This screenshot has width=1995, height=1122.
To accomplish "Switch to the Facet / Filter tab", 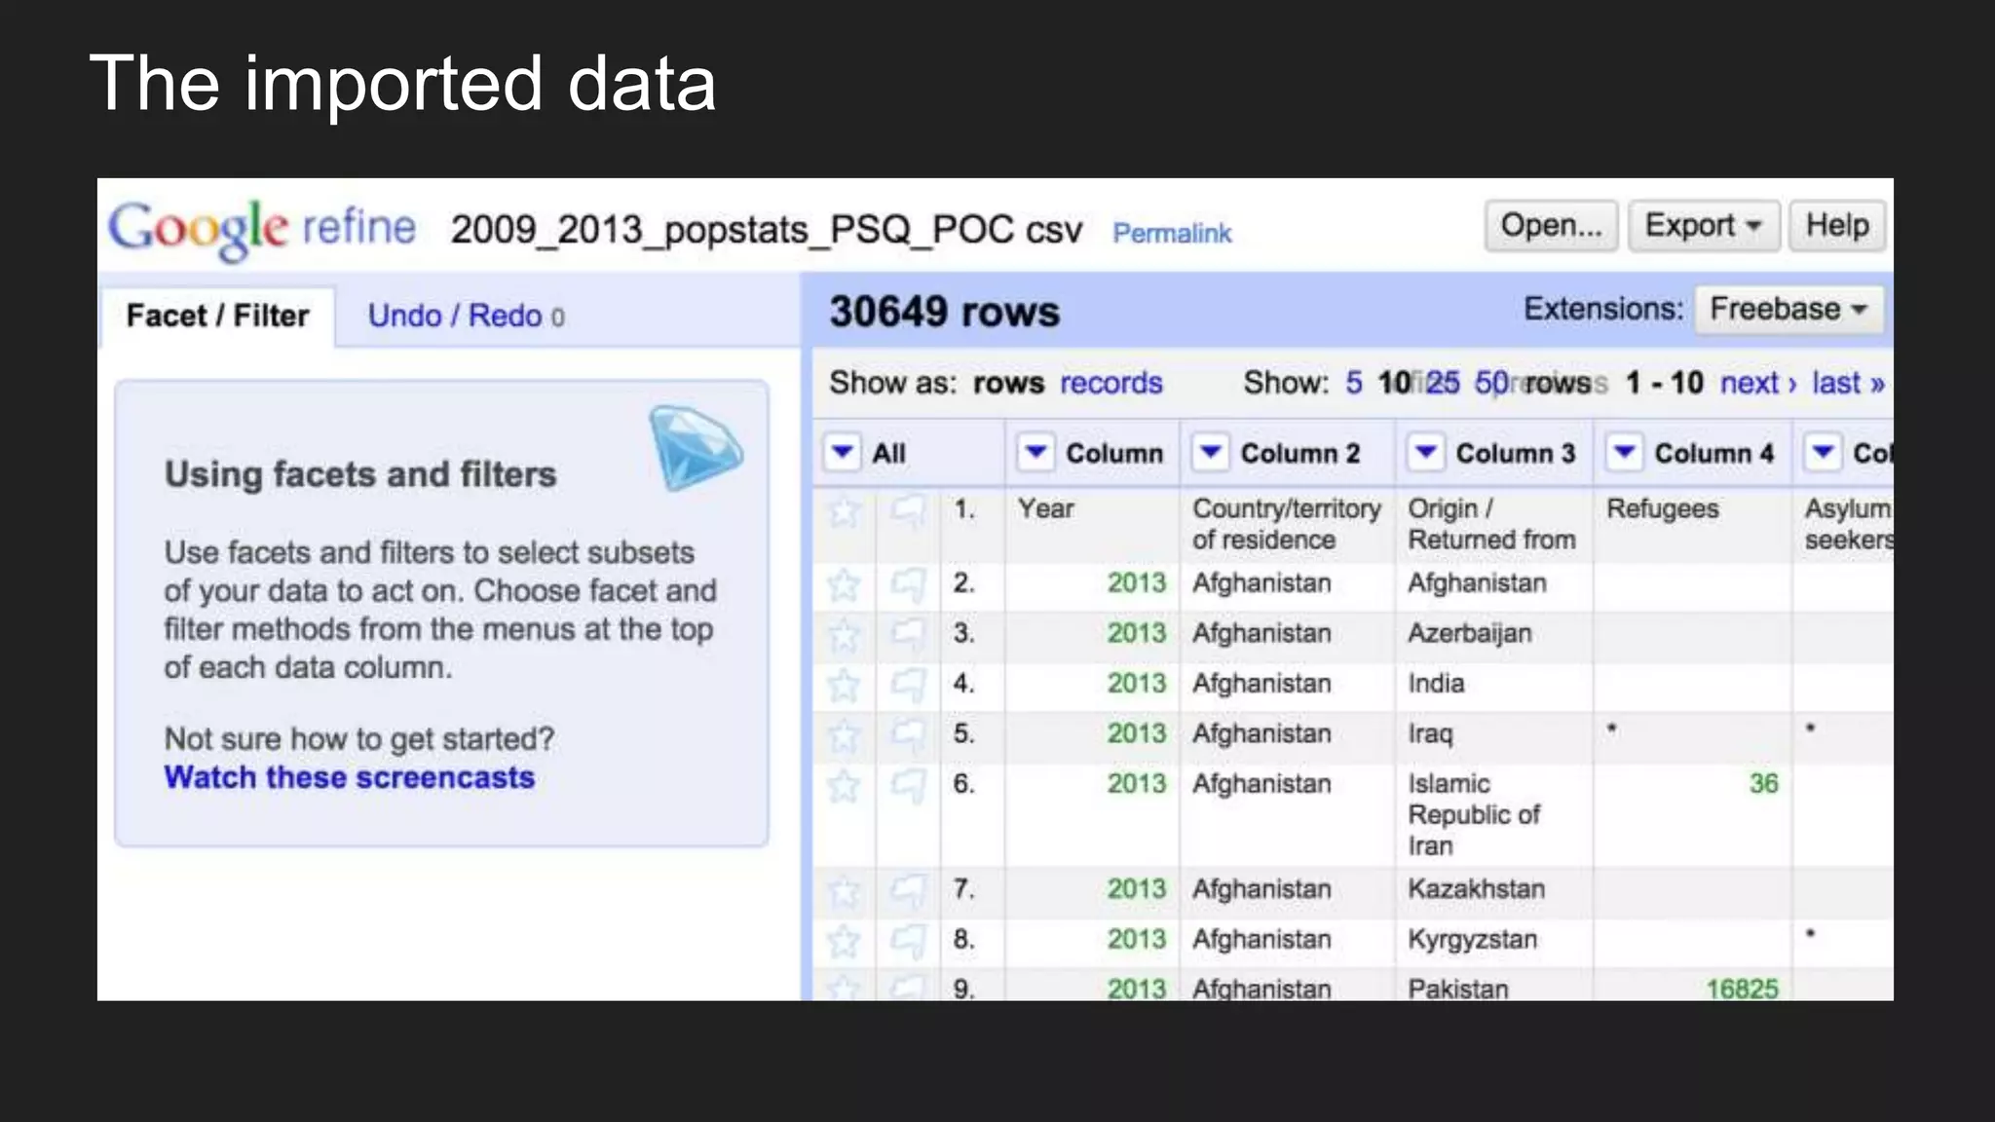I will (217, 317).
